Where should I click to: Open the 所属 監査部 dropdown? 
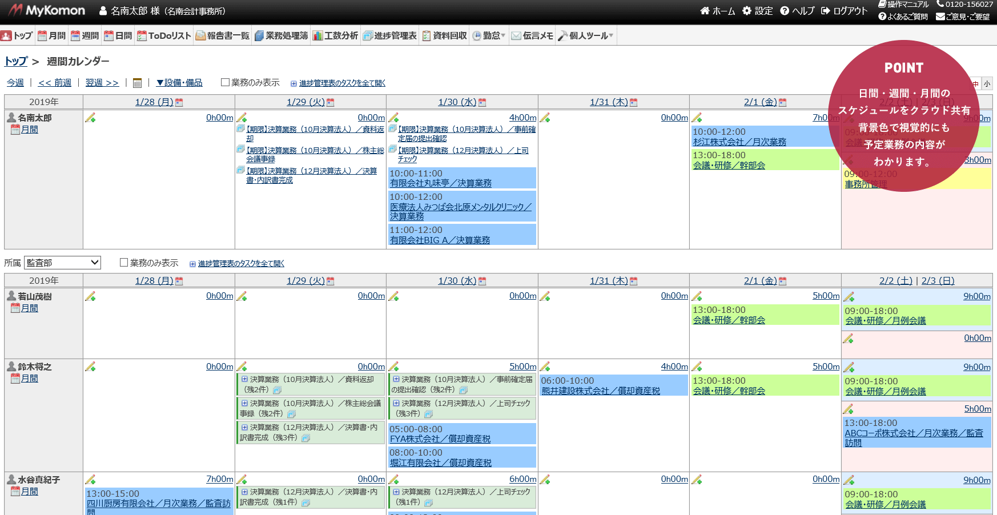(x=62, y=263)
